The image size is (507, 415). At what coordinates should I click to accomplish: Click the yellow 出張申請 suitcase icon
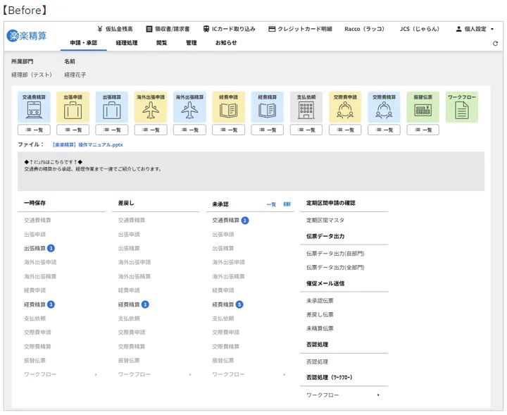point(73,108)
